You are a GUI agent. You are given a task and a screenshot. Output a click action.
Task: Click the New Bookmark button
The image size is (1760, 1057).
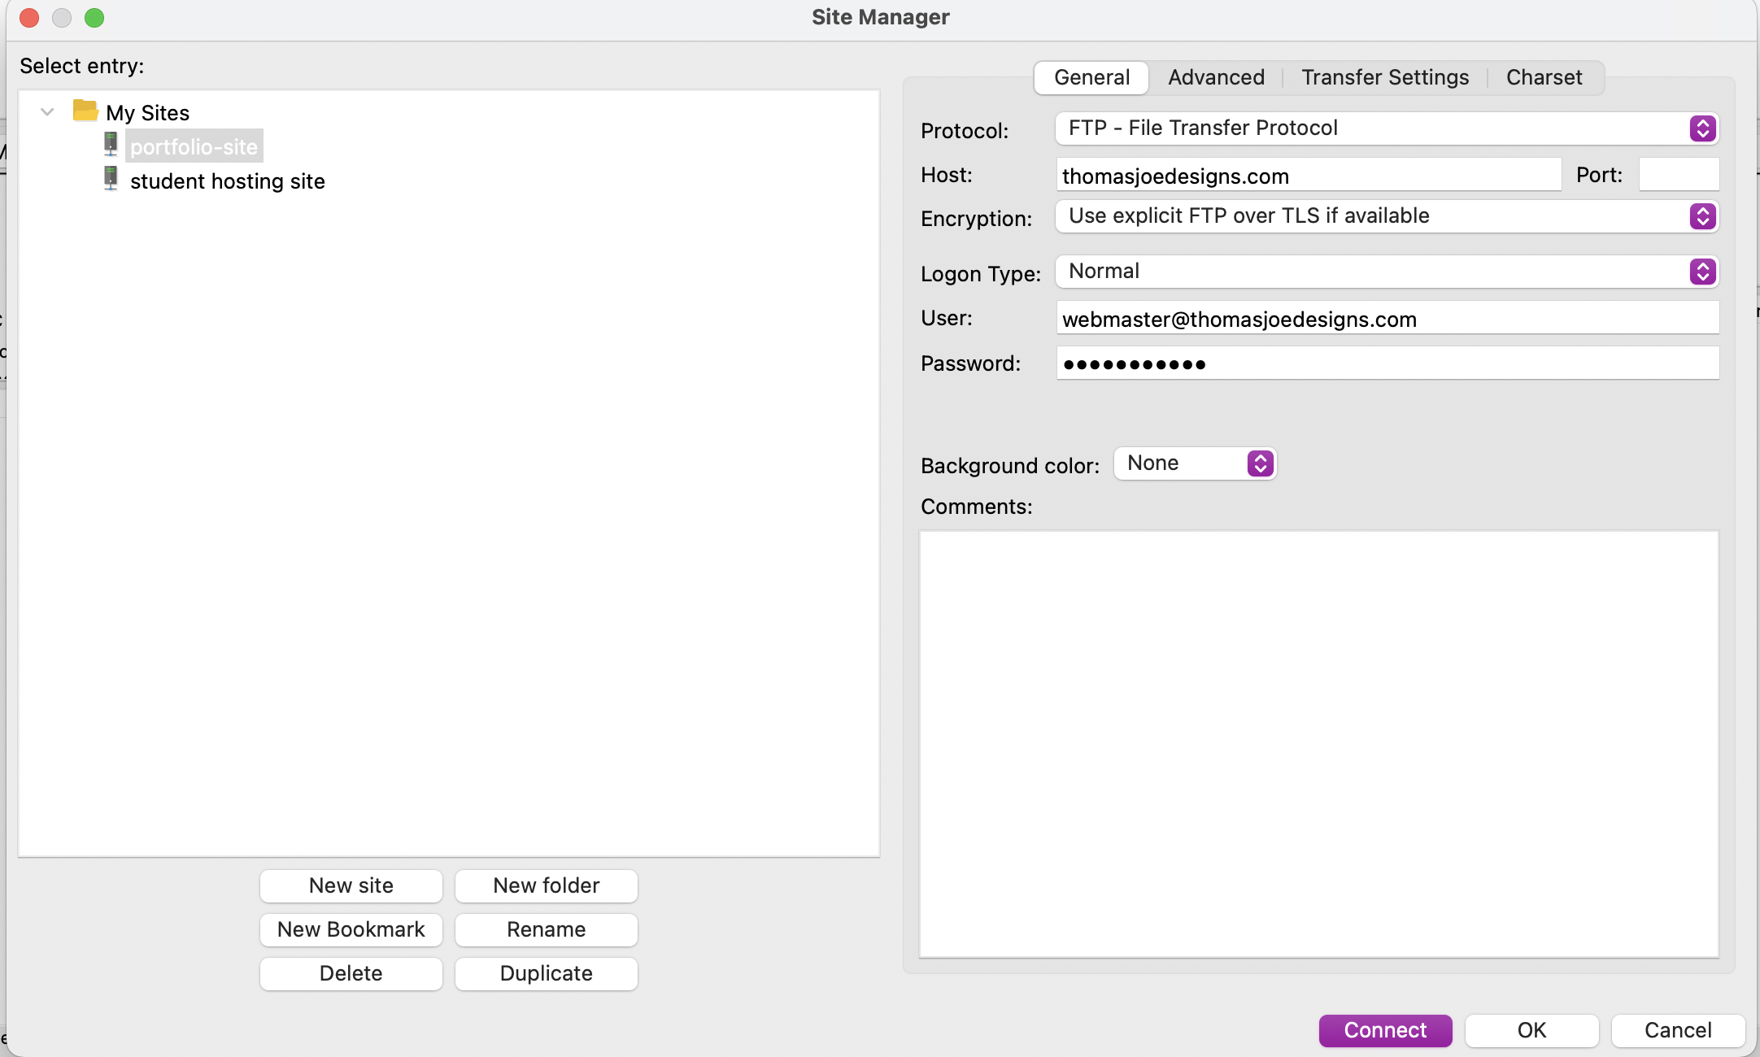coord(350,929)
